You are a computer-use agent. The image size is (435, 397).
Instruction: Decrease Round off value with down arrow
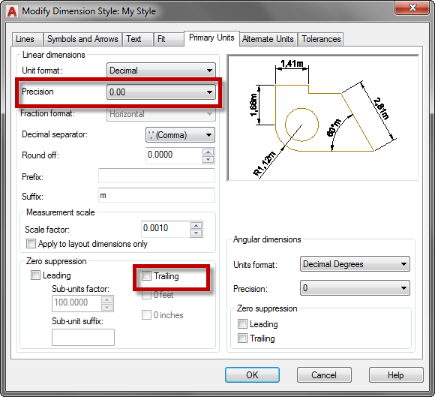tap(208, 159)
